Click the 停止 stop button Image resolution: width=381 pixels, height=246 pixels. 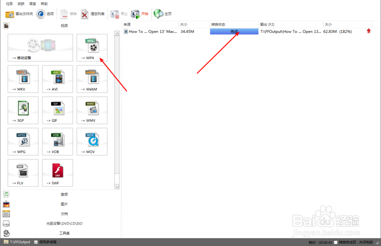click(118, 14)
